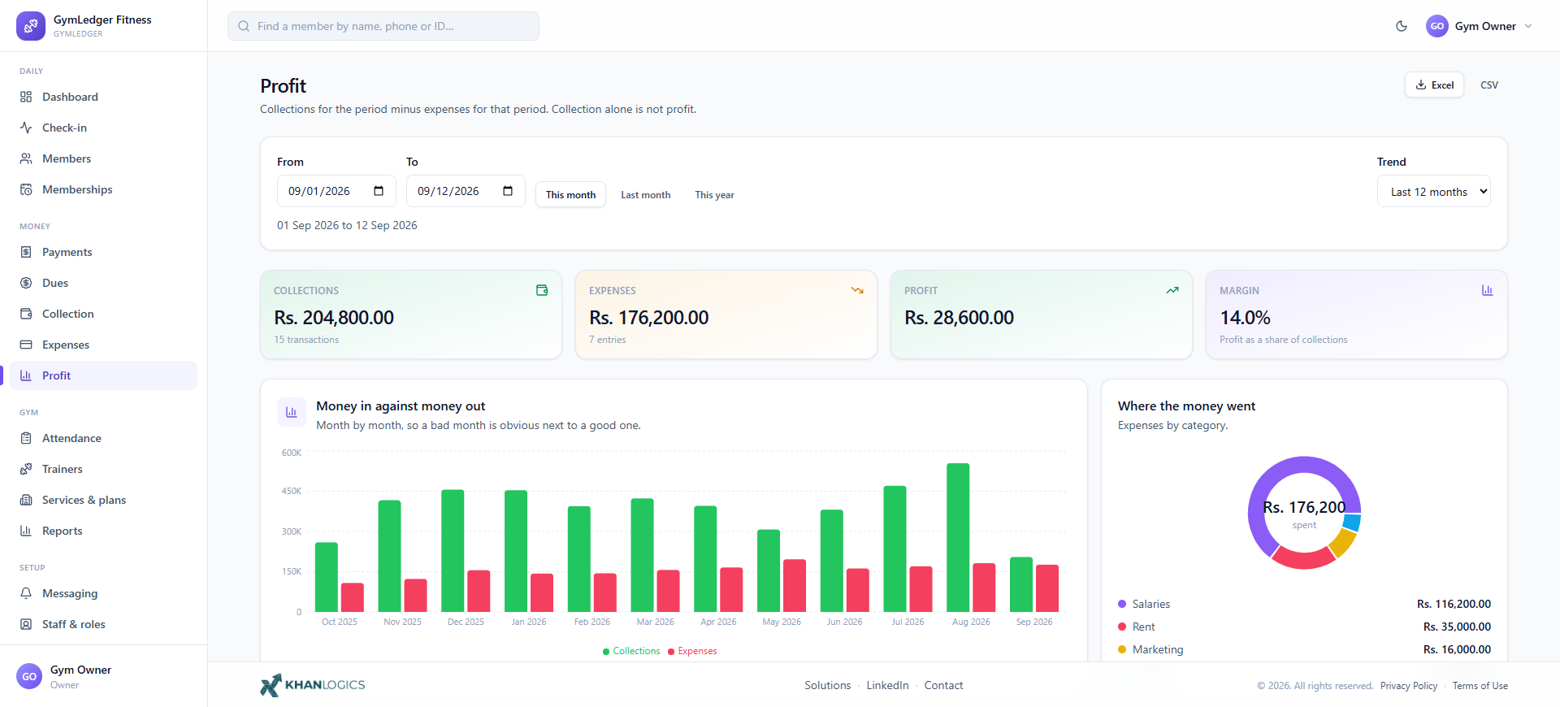Click the Trainers dumbbell icon
Viewport: 1560px width, 707px height.
click(x=26, y=469)
